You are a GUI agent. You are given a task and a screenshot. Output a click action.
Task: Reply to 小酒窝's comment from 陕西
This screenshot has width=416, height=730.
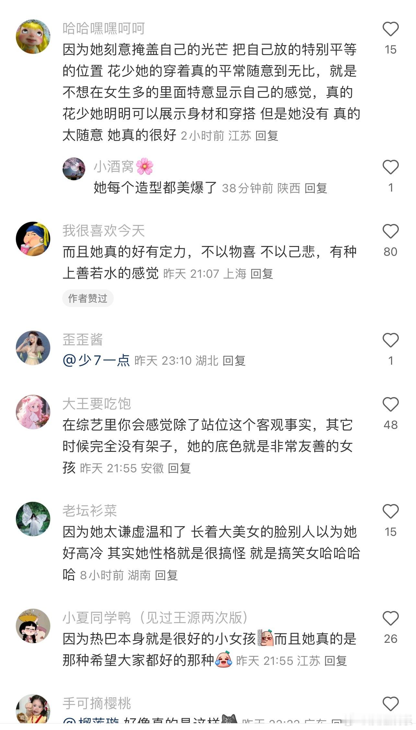pyautogui.click(x=316, y=188)
